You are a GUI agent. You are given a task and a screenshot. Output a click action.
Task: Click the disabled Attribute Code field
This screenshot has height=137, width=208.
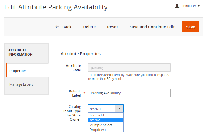point(129,67)
